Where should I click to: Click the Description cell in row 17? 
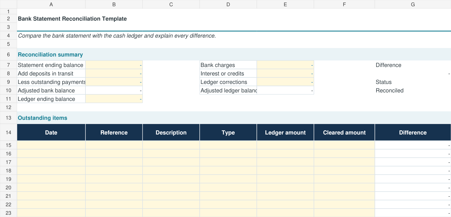tap(171, 162)
